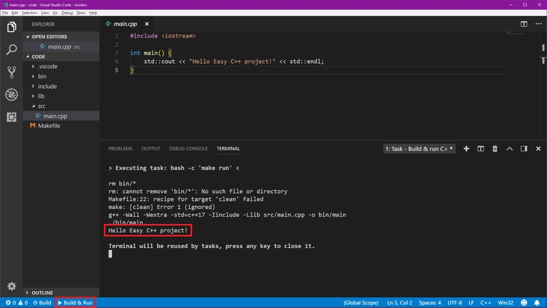547x308 pixels.
Task: Open the Debug menu in menu bar
Action: tap(67, 13)
